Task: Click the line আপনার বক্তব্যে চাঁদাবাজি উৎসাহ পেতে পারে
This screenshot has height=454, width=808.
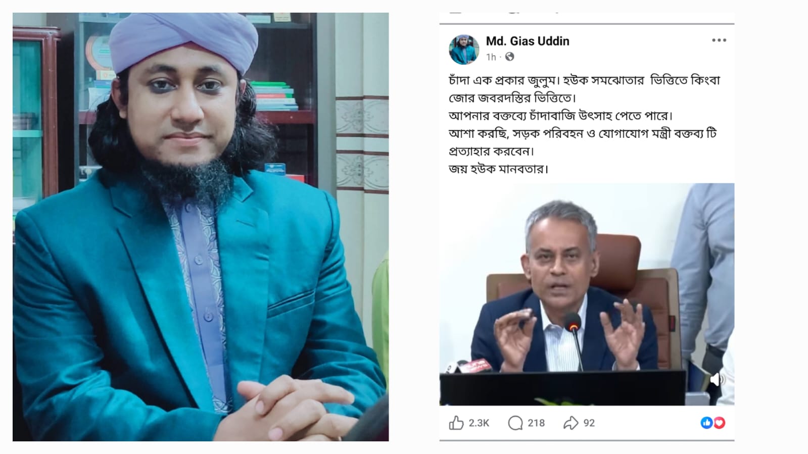Action: pos(561,116)
